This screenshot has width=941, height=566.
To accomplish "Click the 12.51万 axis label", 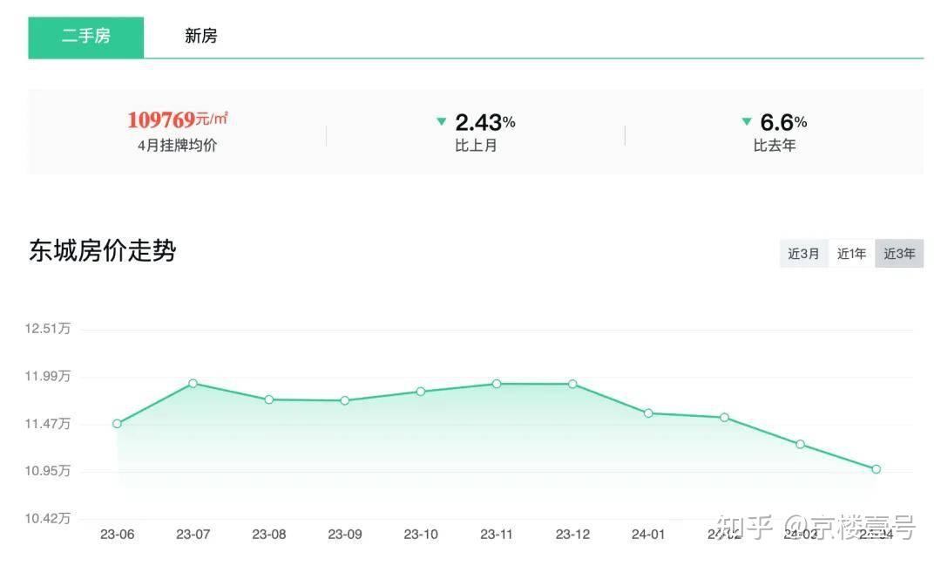I will tap(47, 329).
